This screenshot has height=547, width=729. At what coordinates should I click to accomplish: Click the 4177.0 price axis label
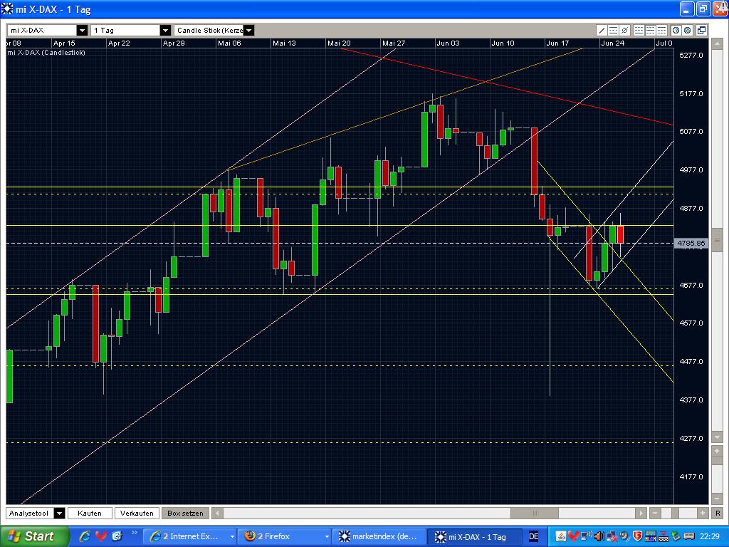click(x=691, y=476)
